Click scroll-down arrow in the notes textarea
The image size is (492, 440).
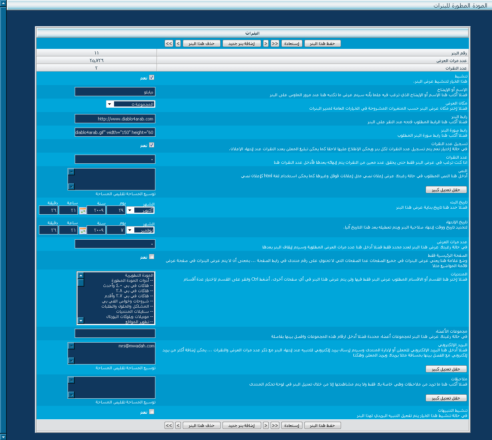point(72,395)
